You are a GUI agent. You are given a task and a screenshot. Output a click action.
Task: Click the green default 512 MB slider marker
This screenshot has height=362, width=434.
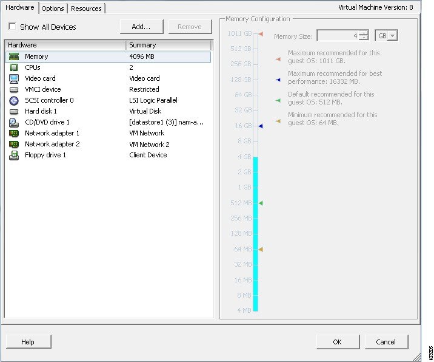(x=261, y=203)
